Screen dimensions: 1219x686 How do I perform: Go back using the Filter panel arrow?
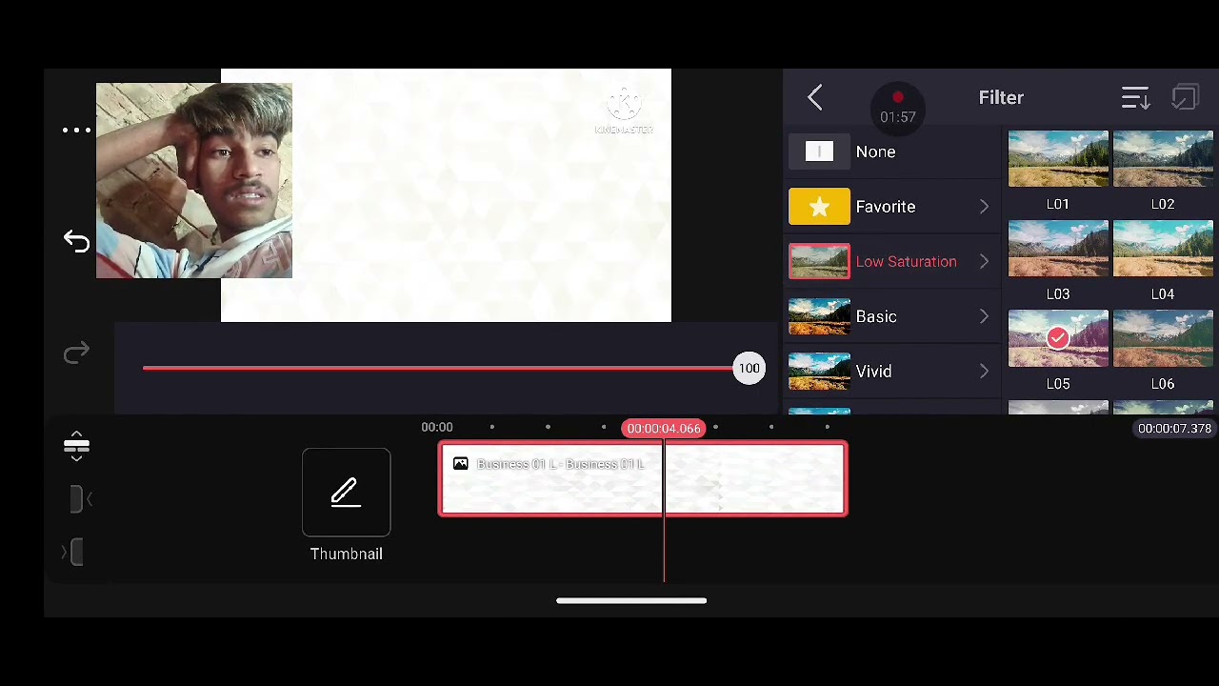815,97
